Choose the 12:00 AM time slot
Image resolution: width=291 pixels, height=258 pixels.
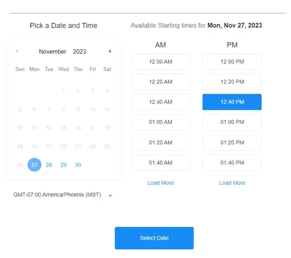click(161, 61)
